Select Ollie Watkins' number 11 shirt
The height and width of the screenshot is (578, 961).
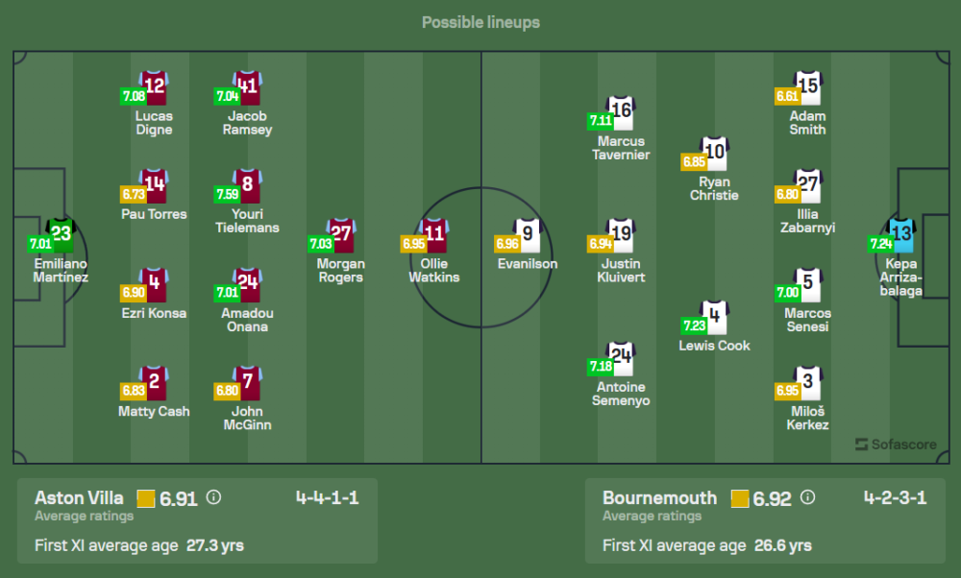coord(434,233)
